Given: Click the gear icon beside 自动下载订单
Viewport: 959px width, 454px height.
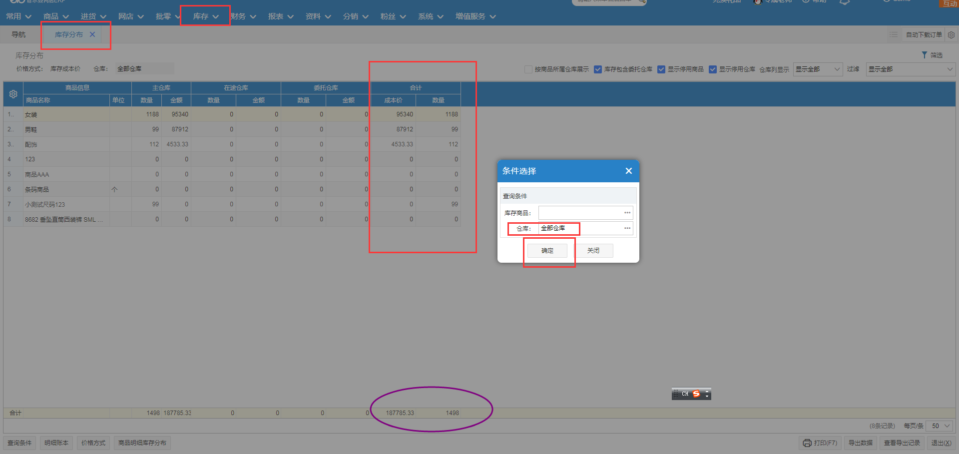Looking at the screenshot, I should point(951,35).
